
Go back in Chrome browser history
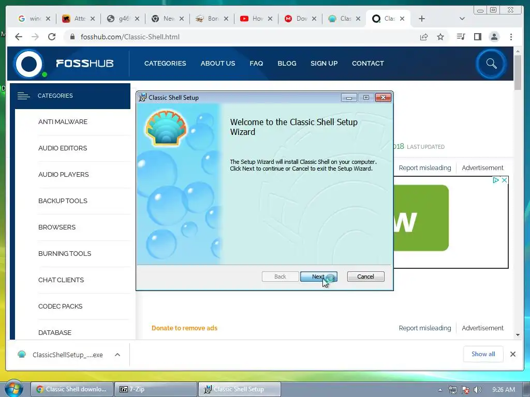(x=19, y=37)
